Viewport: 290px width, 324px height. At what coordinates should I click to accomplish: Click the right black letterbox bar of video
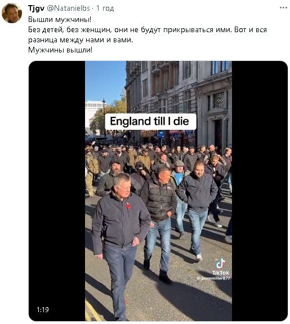pyautogui.click(x=260, y=191)
